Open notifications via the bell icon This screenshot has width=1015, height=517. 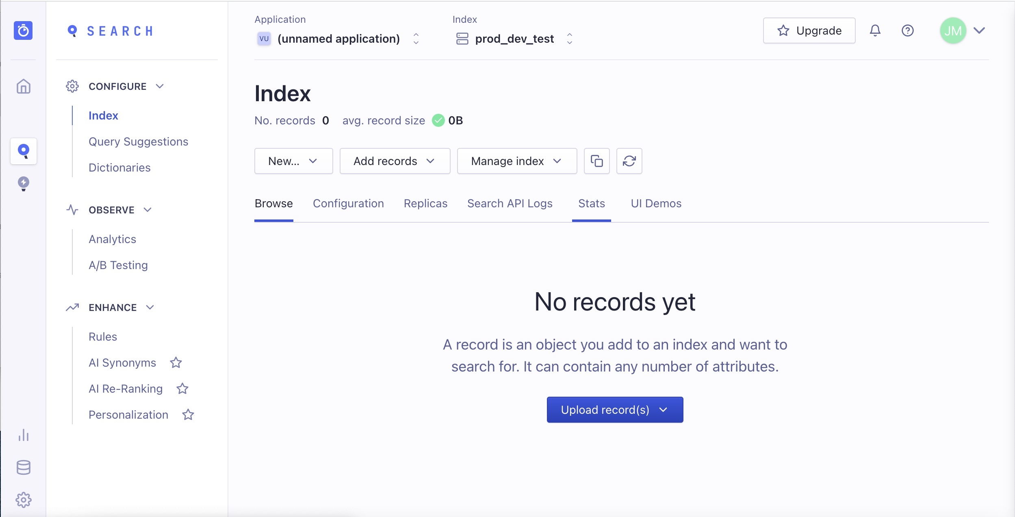pyautogui.click(x=875, y=30)
